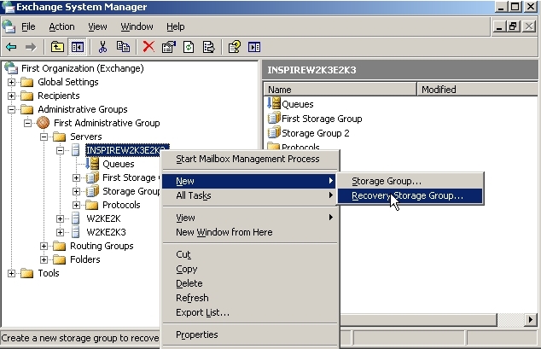The width and height of the screenshot is (541, 349).
Task: Expand the Protocols node in tree
Action: coord(76,205)
